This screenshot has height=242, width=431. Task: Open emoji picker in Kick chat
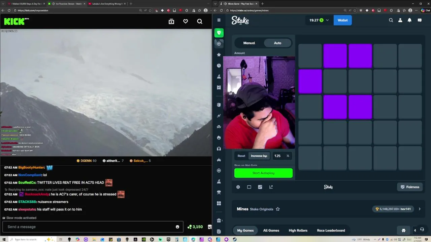pos(177,227)
